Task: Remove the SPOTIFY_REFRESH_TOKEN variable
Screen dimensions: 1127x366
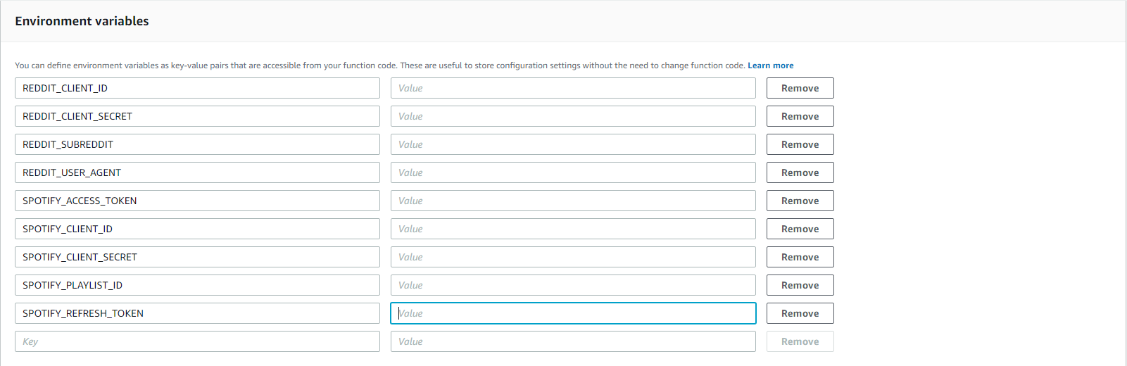Action: click(800, 313)
